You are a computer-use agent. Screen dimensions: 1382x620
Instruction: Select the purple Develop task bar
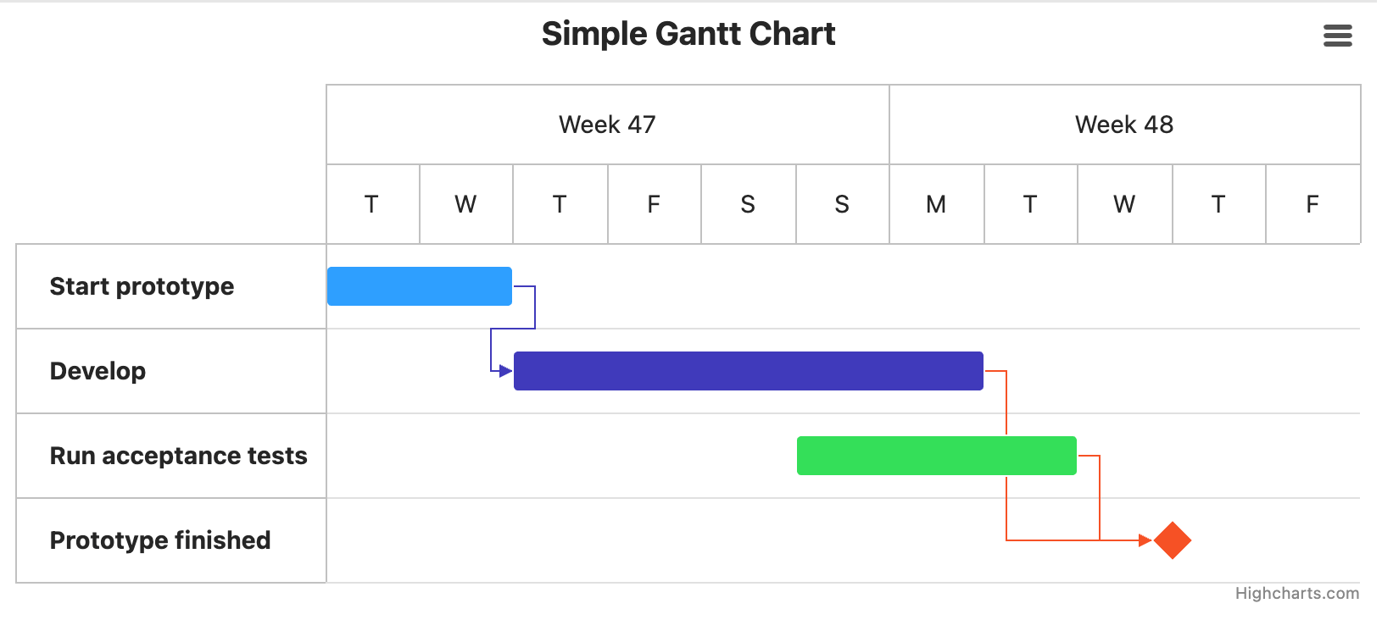click(747, 370)
